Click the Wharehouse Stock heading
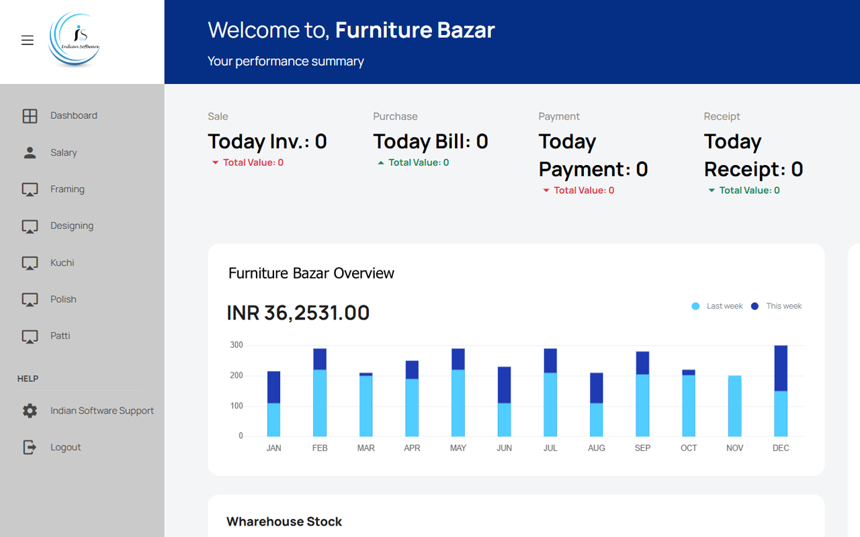860x537 pixels. [284, 522]
